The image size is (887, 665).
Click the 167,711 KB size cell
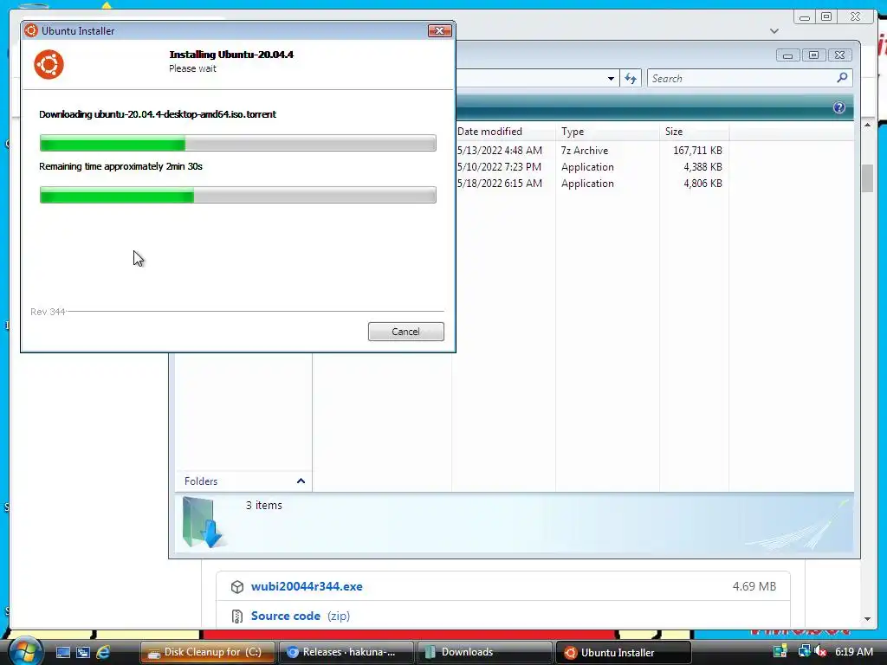(697, 151)
